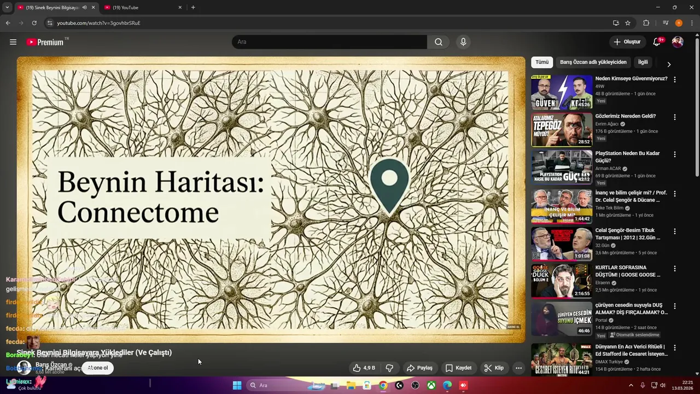This screenshot has height=394, width=700.
Task: Open 'Dünyanın En Acı Verici Ritüeli' title
Action: (x=631, y=350)
